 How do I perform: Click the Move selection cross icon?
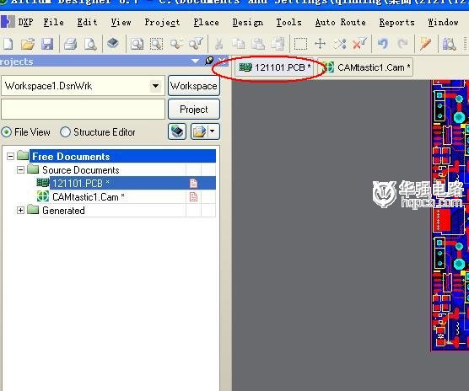(320, 44)
